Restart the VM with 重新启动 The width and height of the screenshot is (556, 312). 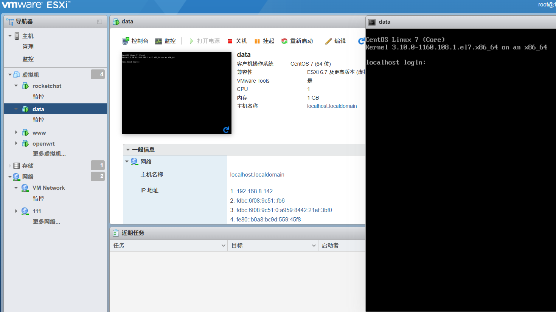click(297, 41)
